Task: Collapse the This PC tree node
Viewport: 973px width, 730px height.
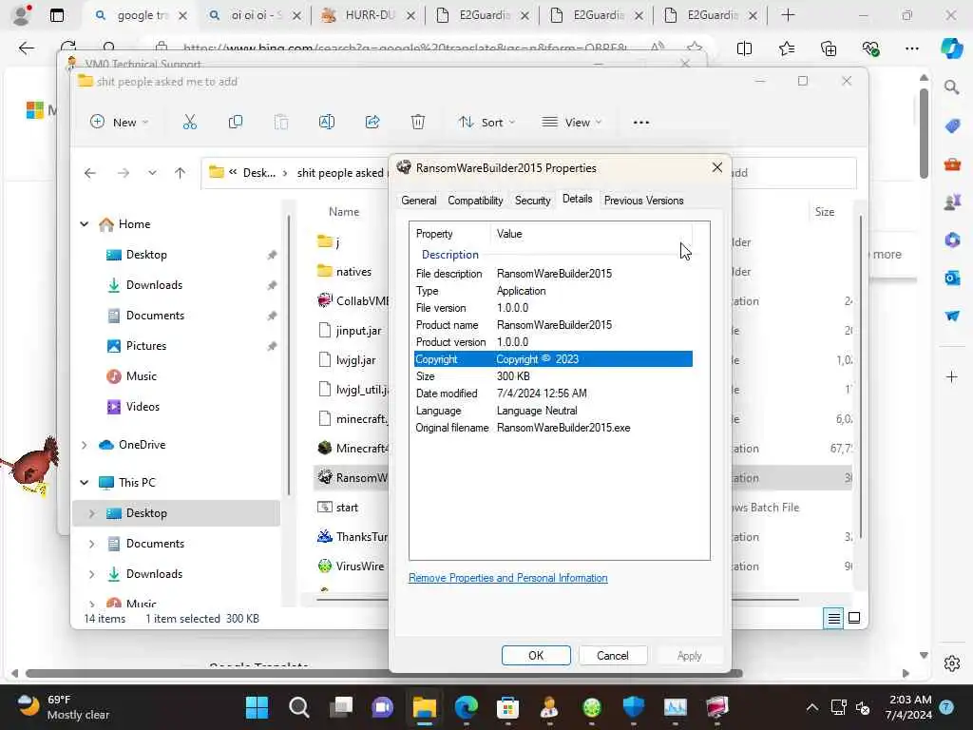Action: (x=85, y=482)
